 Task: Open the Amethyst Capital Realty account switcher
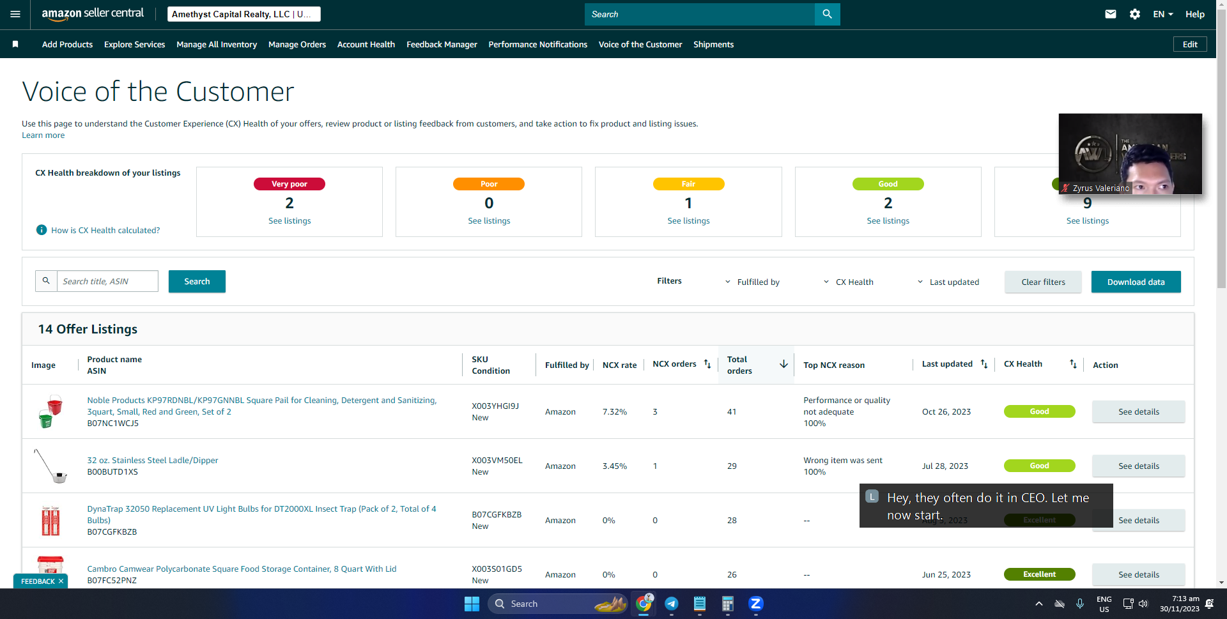pos(244,14)
